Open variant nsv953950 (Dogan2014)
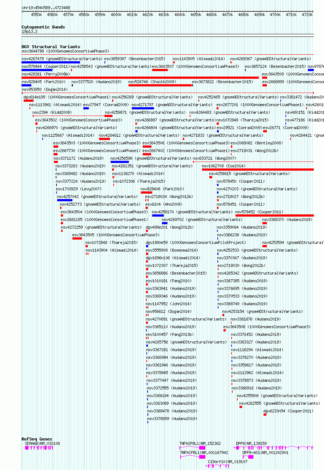Image resolution: width=324 pixels, height=470 pixels. pos(45,89)
